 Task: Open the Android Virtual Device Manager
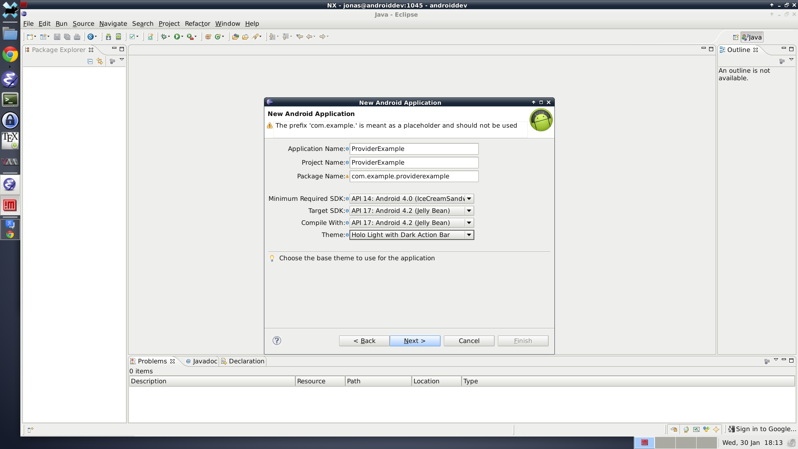(x=118, y=37)
